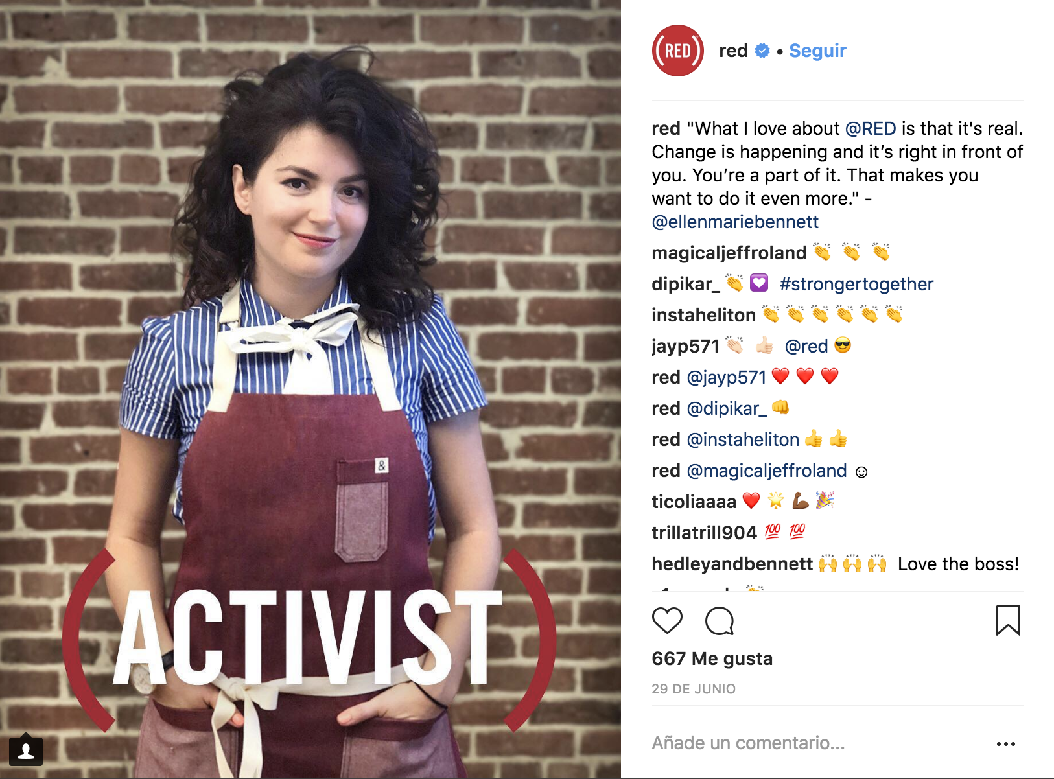
Task: Open more options three-dot menu
Action: 1005,743
